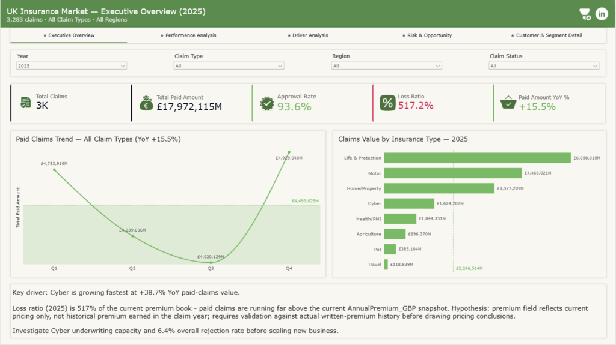Viewport: 616px width, 345px height.
Task: Click the LinkedIn icon in header
Action: (x=602, y=14)
